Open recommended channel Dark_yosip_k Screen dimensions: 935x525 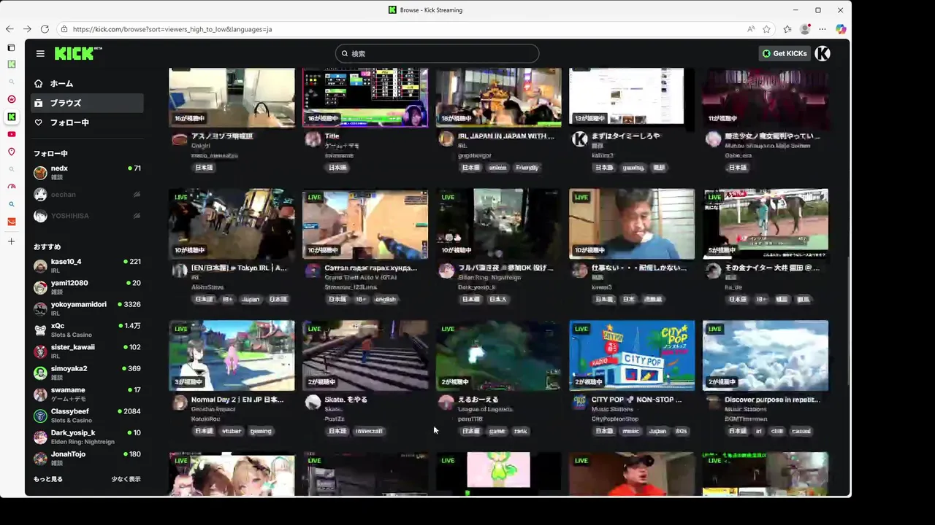pos(87,437)
